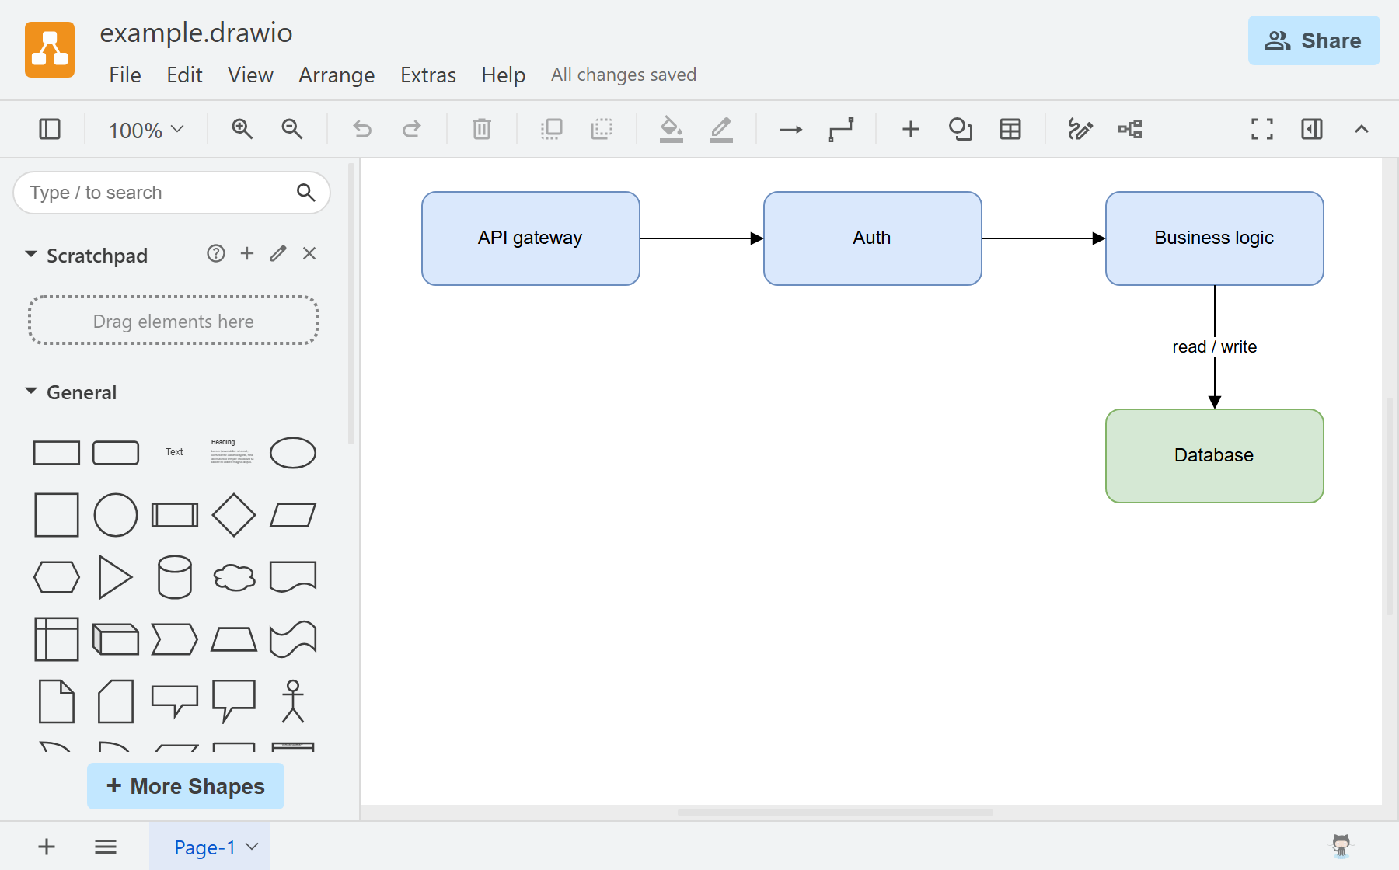Screen dimensions: 1399x870
Task: Select the API gateway box
Action: tap(531, 238)
